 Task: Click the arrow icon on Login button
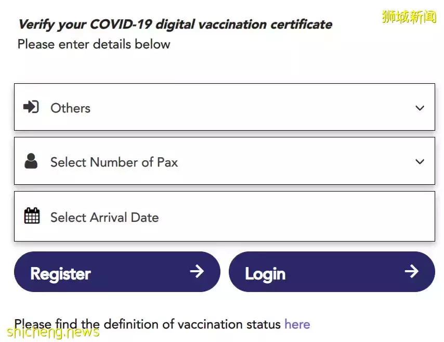[411, 271]
